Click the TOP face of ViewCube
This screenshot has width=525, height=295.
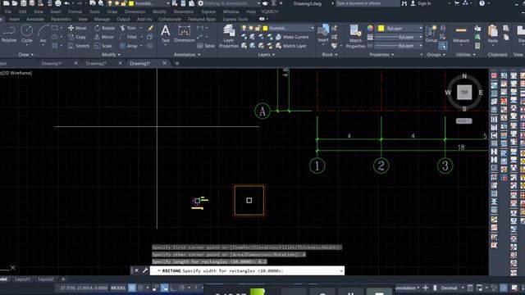coord(464,93)
